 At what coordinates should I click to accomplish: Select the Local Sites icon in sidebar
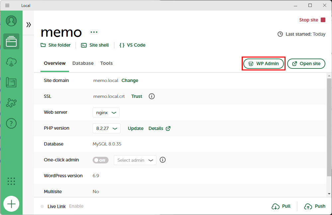(11, 41)
